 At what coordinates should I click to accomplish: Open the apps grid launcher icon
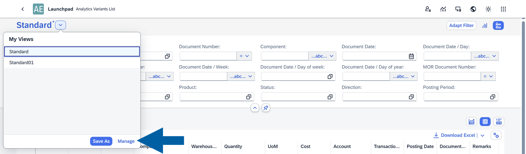click(503, 9)
